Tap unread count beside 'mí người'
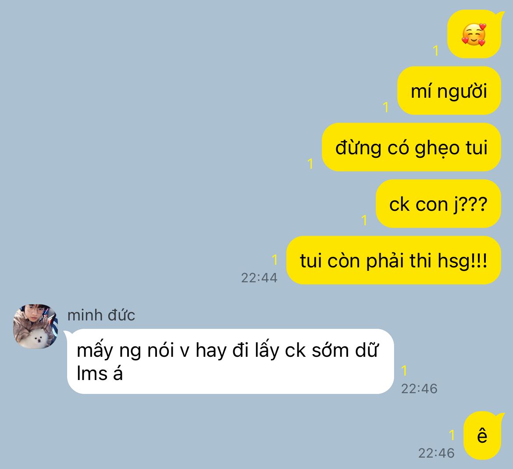The image size is (513, 469). [386, 107]
